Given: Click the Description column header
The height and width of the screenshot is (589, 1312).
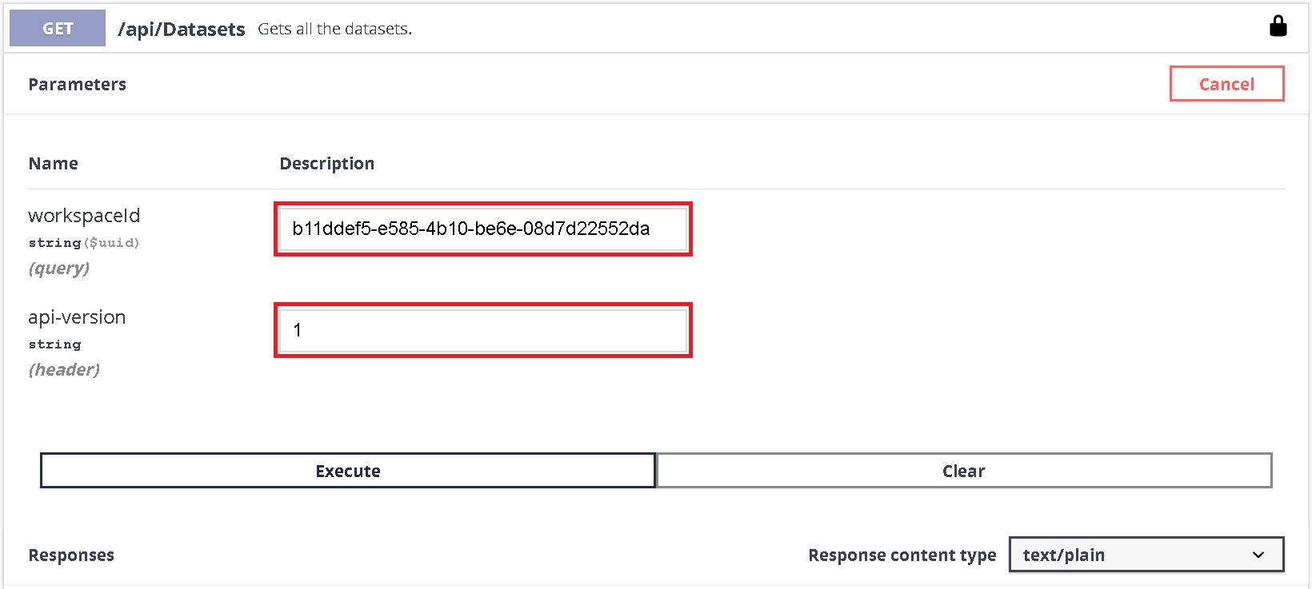Looking at the screenshot, I should (x=326, y=164).
